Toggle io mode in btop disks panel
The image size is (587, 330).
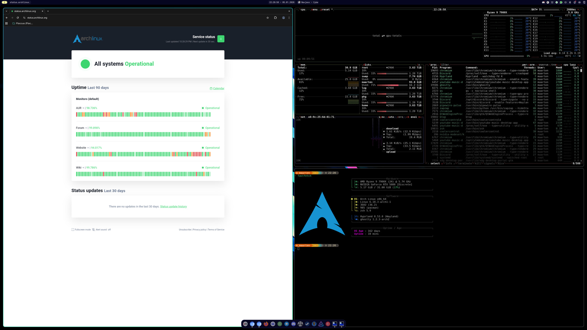(419, 65)
